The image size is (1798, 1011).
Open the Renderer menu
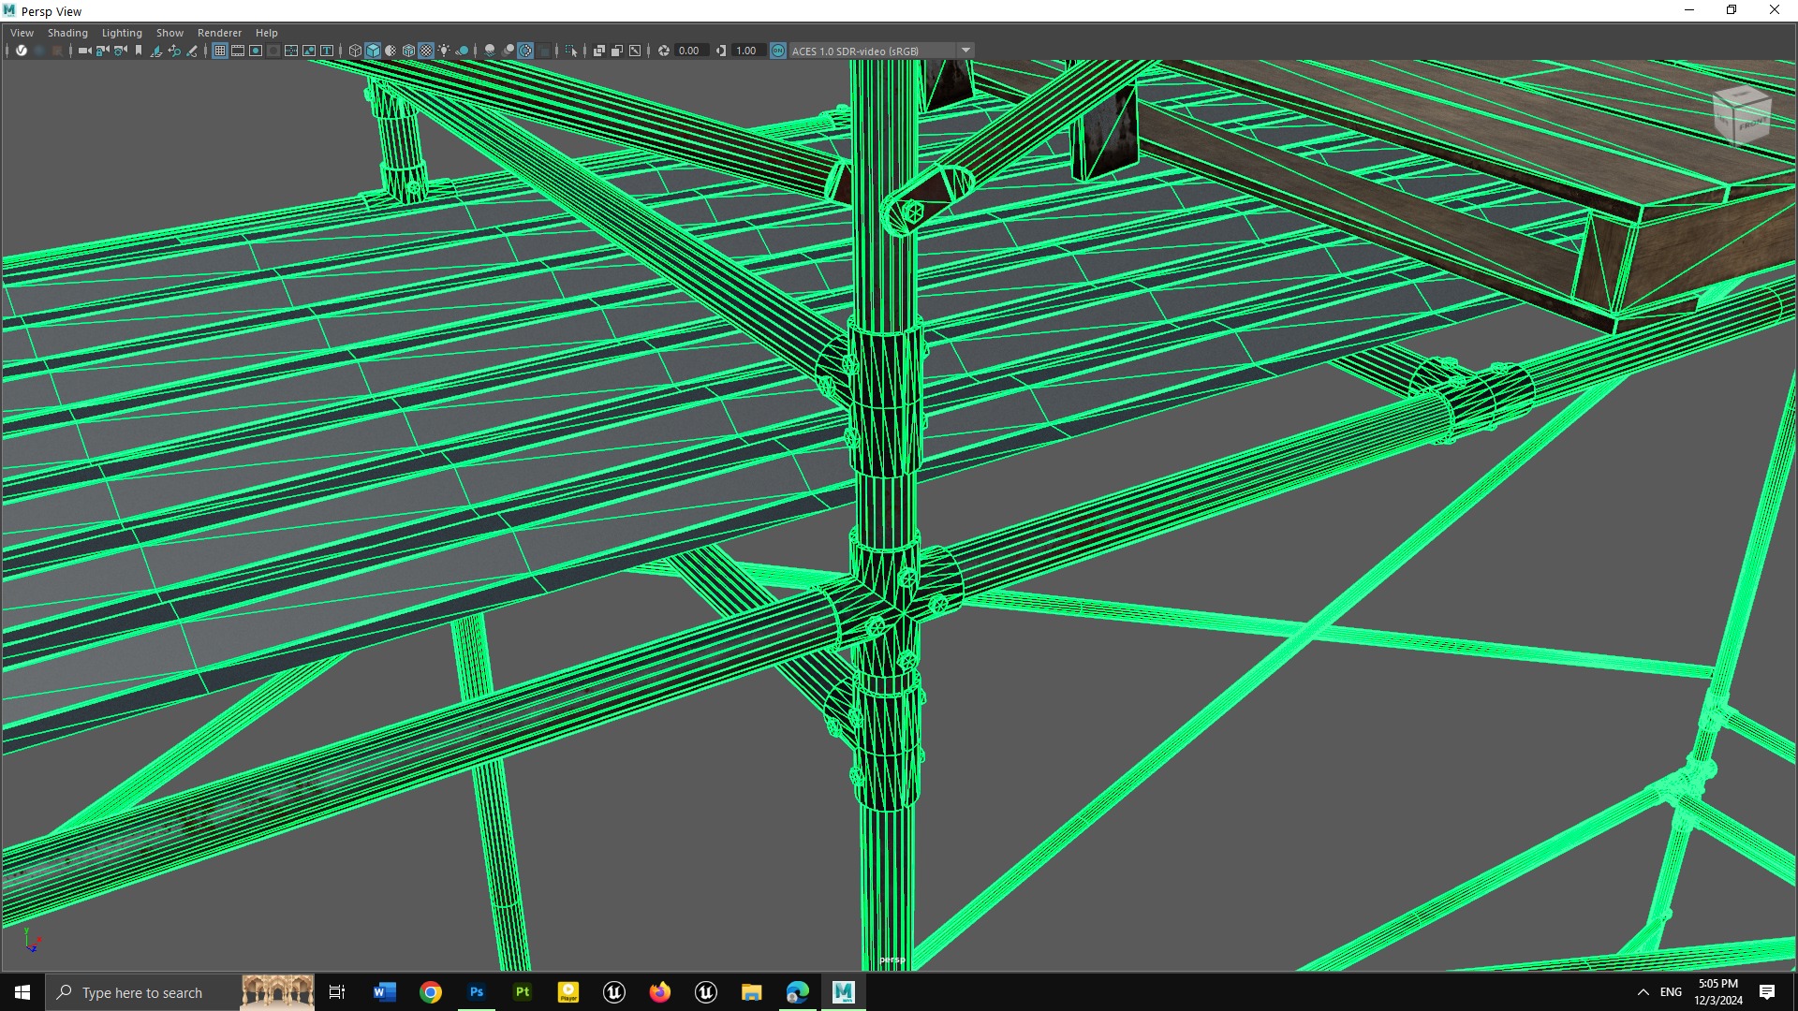(x=219, y=33)
